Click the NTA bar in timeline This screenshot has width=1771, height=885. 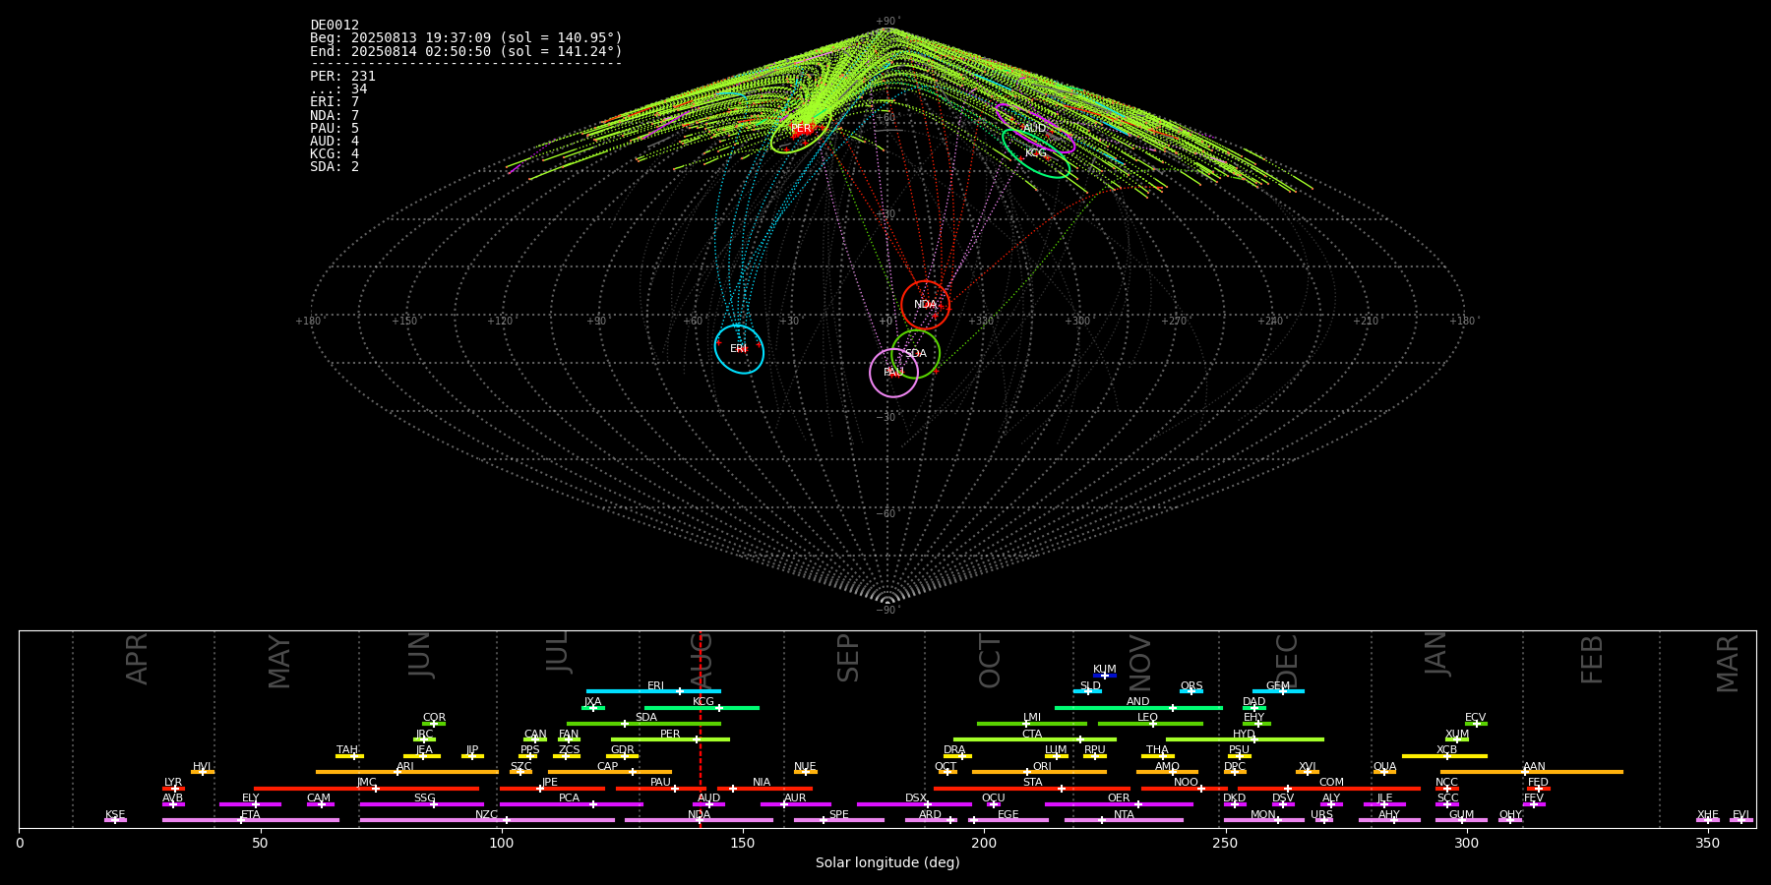(1124, 820)
